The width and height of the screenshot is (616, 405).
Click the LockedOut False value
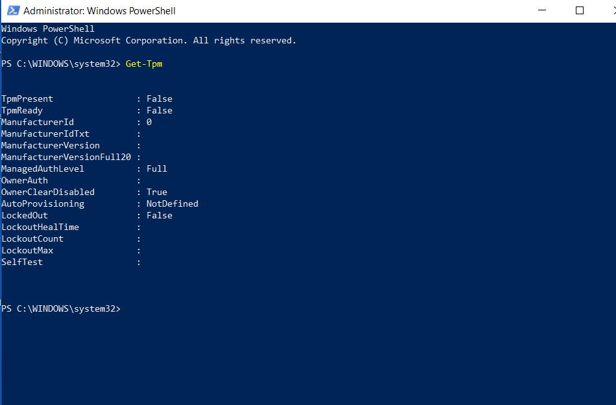159,215
